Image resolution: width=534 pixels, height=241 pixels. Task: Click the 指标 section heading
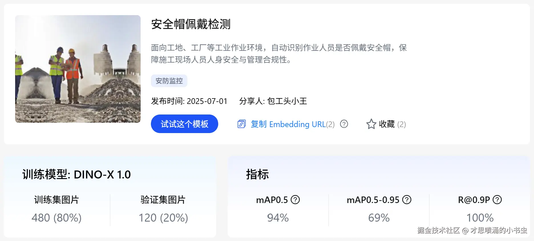click(x=257, y=174)
